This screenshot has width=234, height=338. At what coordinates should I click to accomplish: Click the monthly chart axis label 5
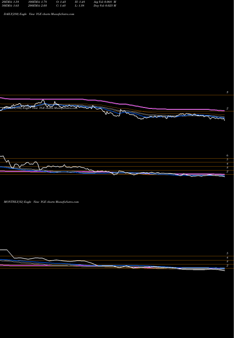point(227,253)
